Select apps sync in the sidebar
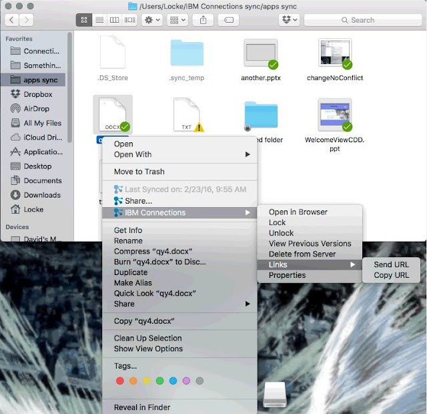 pos(33,80)
